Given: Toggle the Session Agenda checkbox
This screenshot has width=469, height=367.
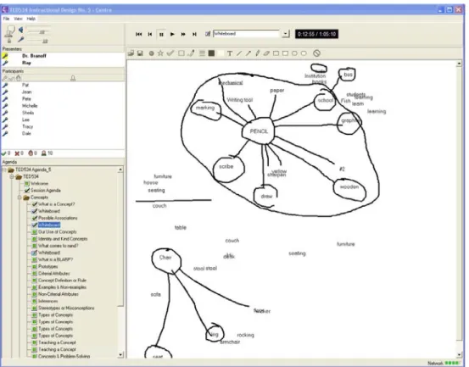Looking at the screenshot, I should (27, 191).
